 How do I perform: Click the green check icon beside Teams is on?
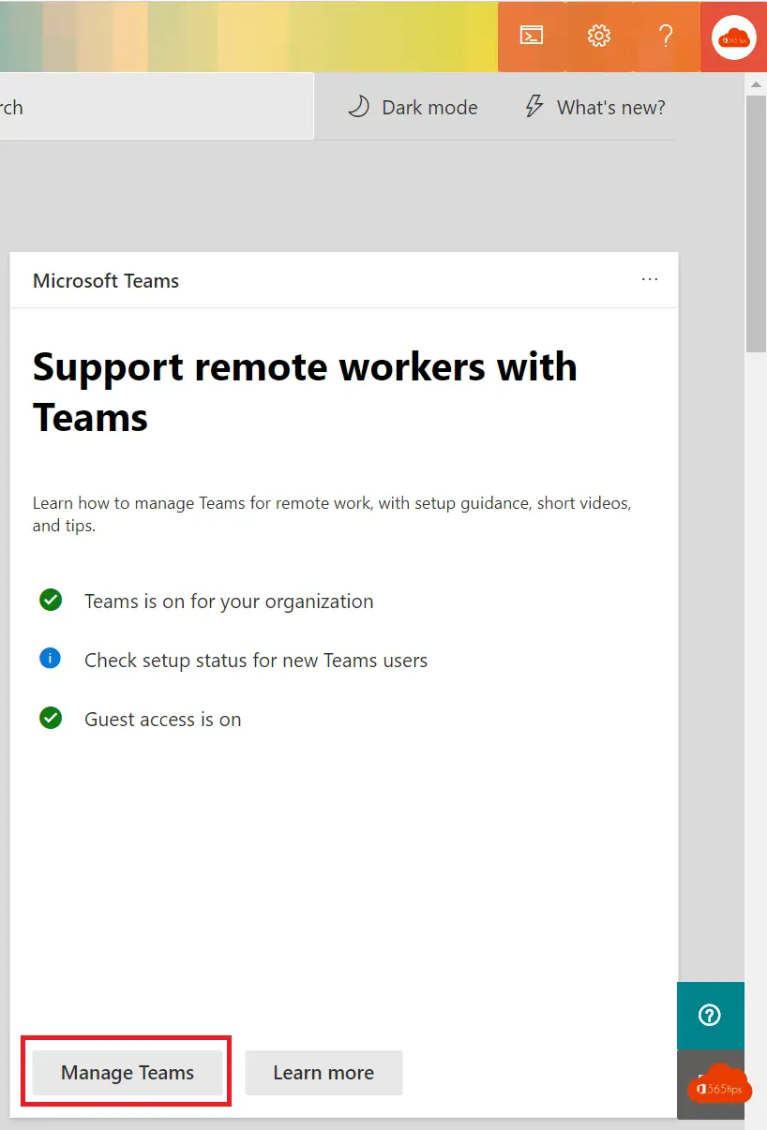(51, 600)
